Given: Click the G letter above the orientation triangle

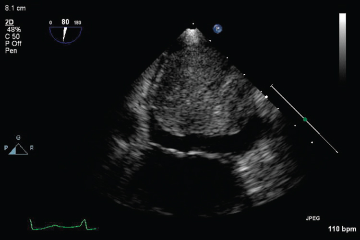Looking at the screenshot, I should point(18,138).
